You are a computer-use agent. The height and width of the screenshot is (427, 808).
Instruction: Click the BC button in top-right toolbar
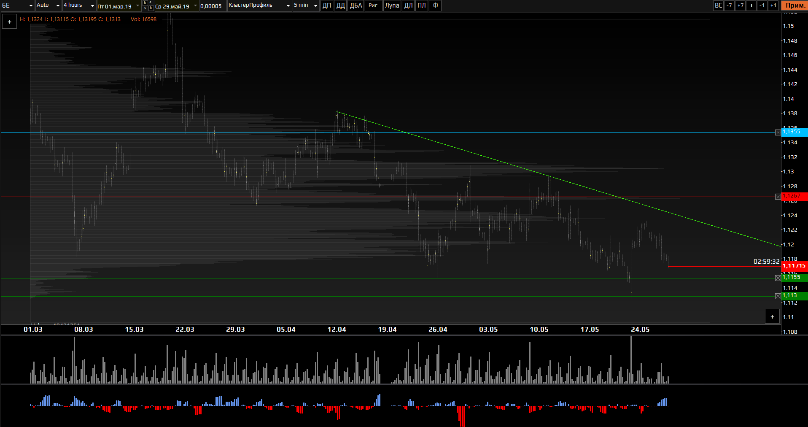[x=718, y=5]
